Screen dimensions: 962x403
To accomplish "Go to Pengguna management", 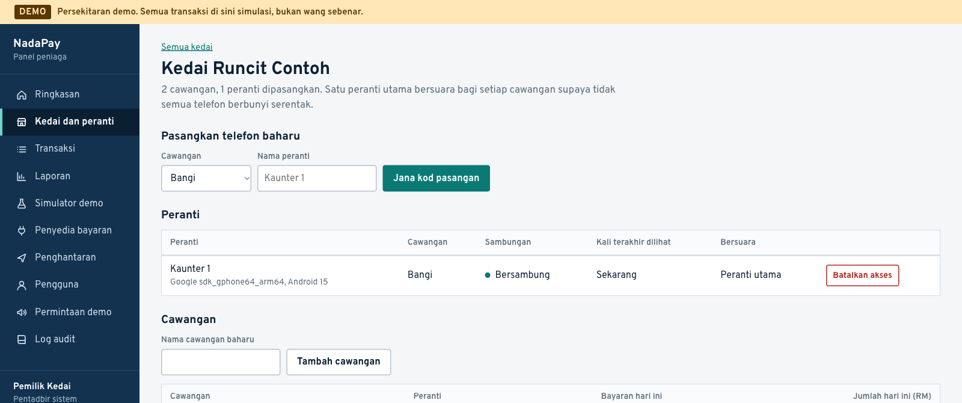I will point(70,285).
